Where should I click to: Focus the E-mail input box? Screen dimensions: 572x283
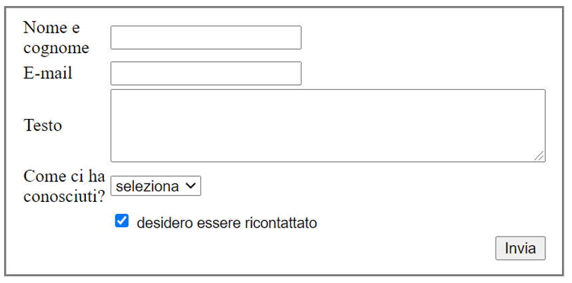(x=206, y=73)
